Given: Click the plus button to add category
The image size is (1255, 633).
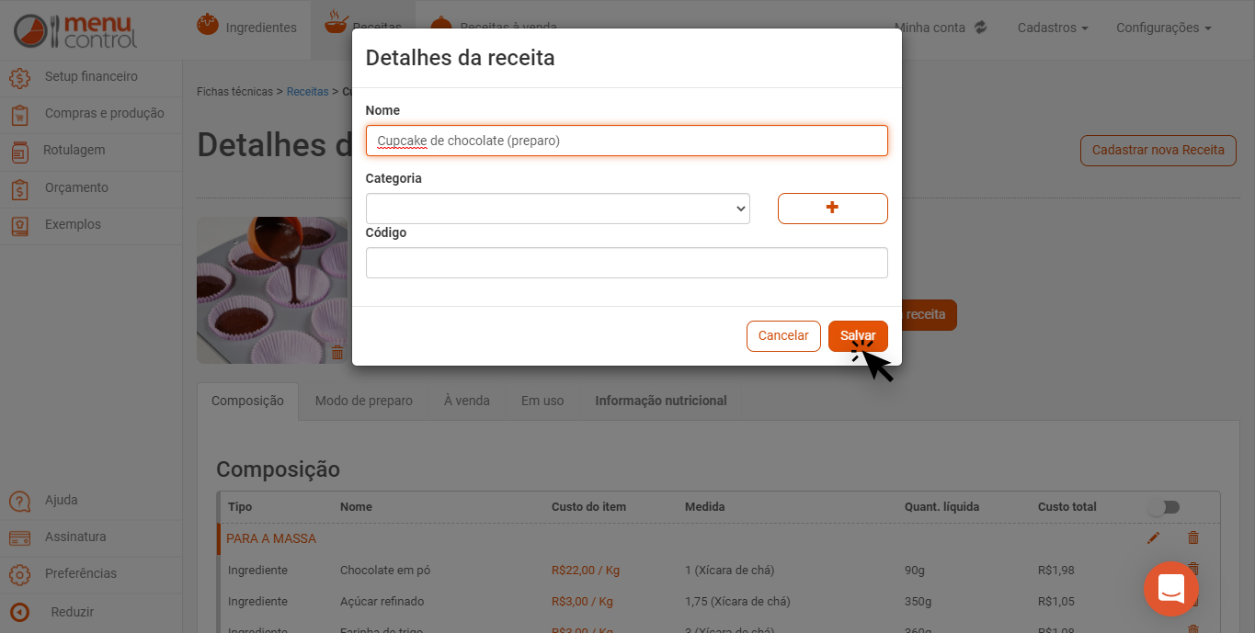Looking at the screenshot, I should click(x=832, y=209).
